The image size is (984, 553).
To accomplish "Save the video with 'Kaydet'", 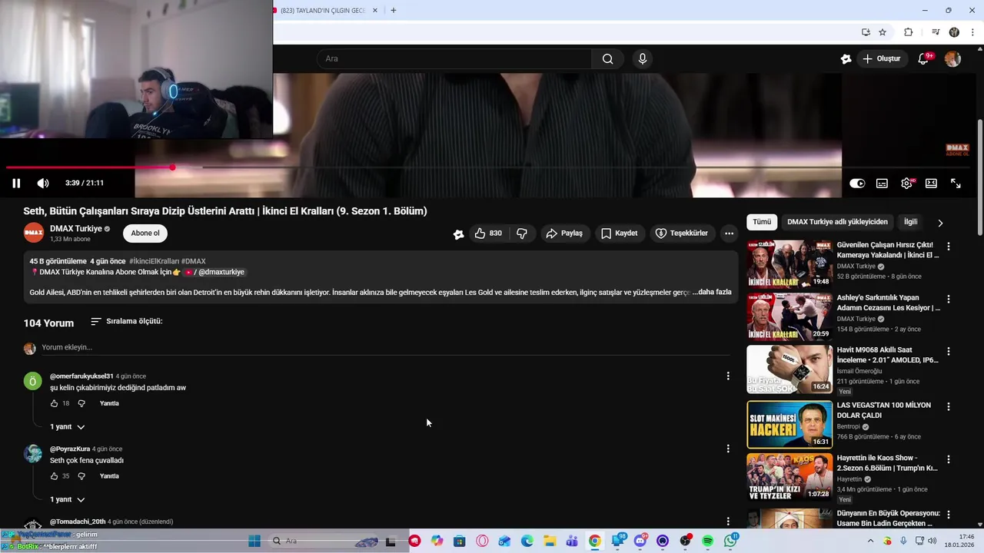I will pyautogui.click(x=620, y=233).
